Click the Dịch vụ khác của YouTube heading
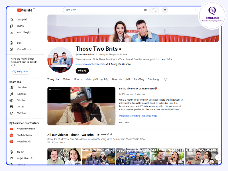The width and height of the screenshot is (228, 171). pos(25,123)
